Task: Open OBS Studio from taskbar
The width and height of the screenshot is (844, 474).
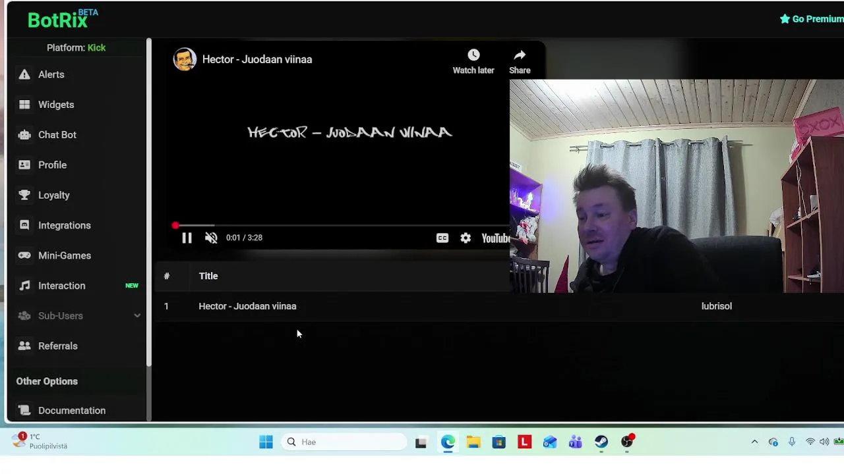Action: pos(627,441)
